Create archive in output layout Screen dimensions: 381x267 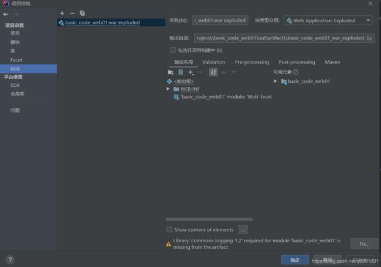(x=181, y=72)
